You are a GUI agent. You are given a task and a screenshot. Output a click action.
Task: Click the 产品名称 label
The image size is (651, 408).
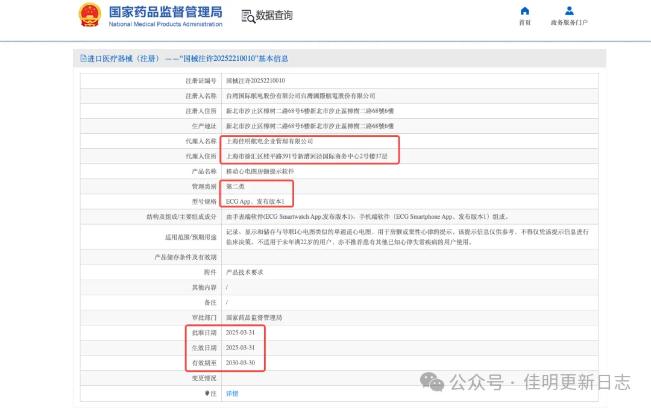(x=204, y=171)
